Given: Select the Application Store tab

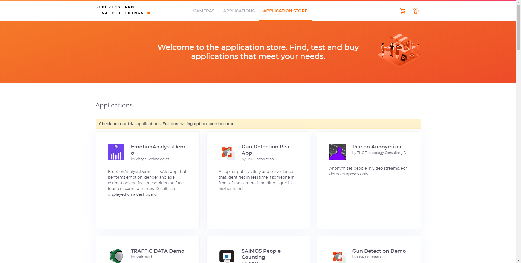Looking at the screenshot, I should coord(285,11).
